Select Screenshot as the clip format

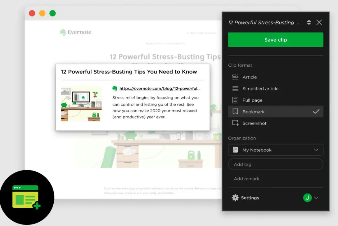276,123
